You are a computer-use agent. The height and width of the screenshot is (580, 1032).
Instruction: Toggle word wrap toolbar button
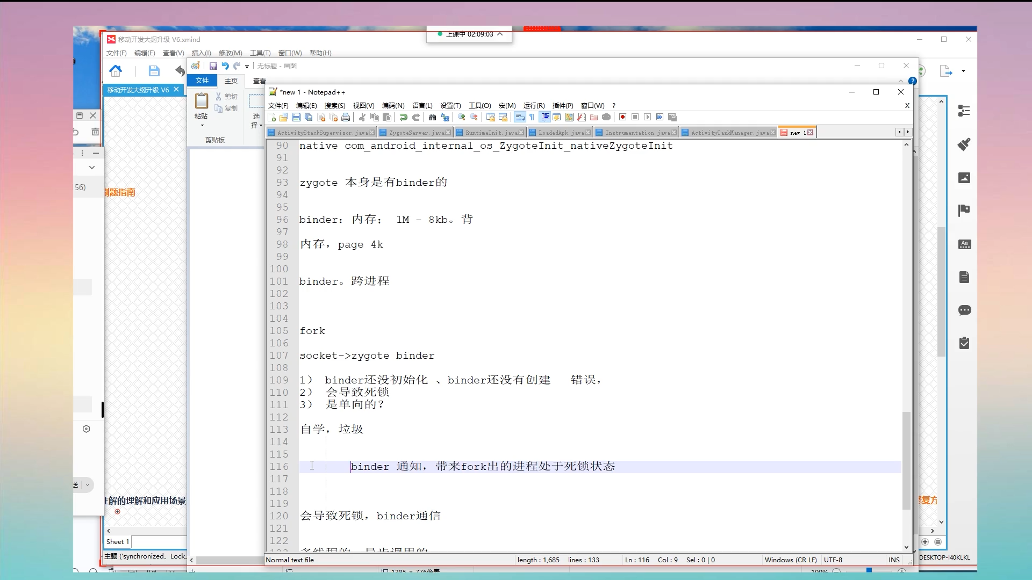pyautogui.click(x=519, y=117)
